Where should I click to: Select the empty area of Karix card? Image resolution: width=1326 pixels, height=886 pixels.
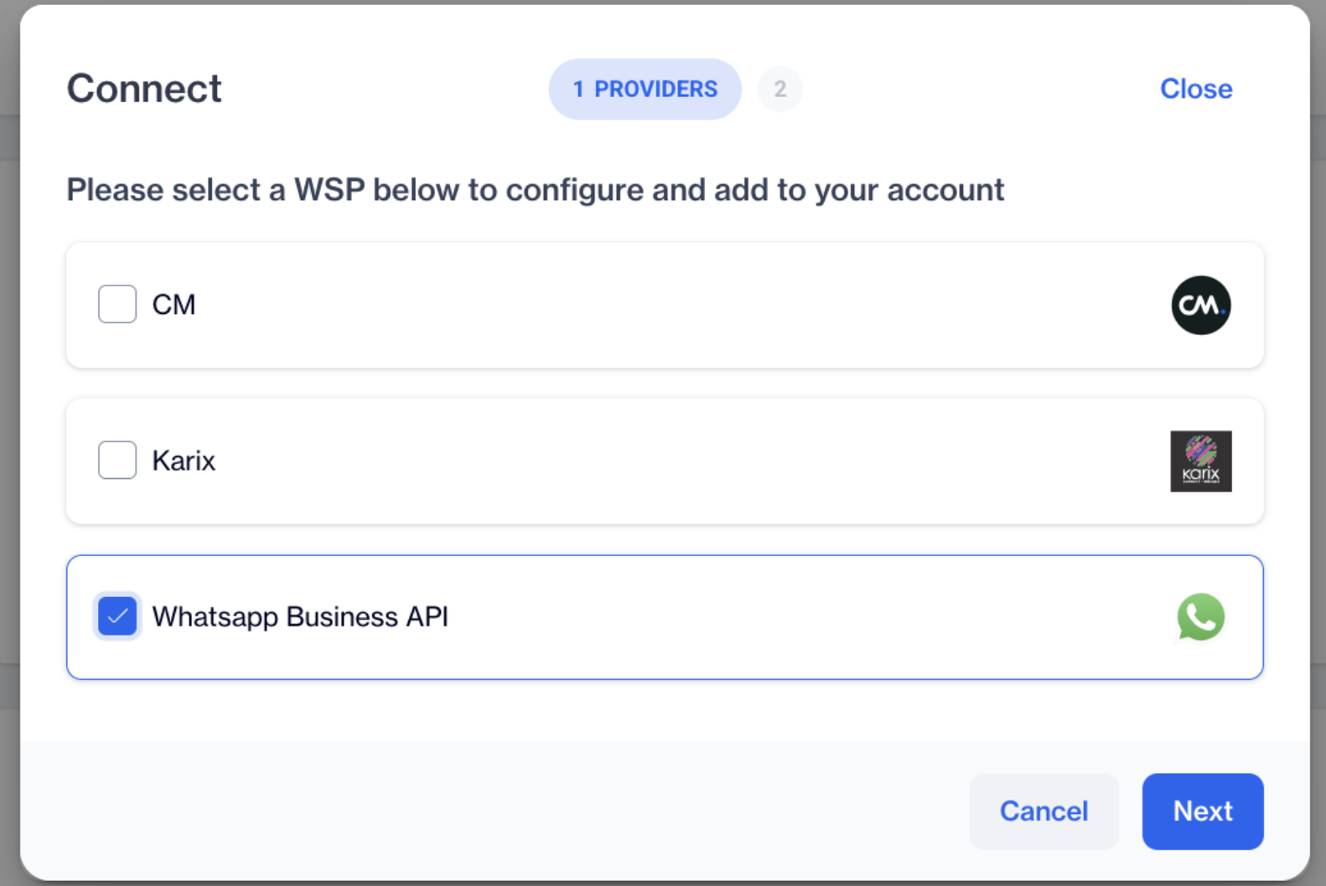671,461
